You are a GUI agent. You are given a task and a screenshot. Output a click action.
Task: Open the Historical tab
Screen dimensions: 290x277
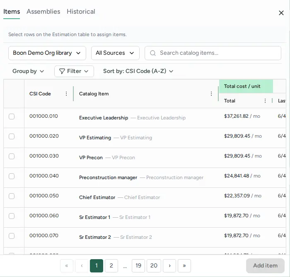tap(81, 12)
